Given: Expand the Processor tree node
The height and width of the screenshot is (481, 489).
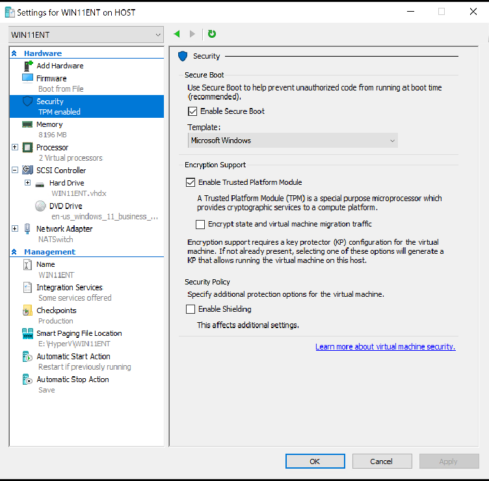Looking at the screenshot, I should click(x=15, y=148).
